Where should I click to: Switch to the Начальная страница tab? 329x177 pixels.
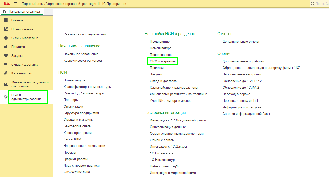[x=22, y=11]
